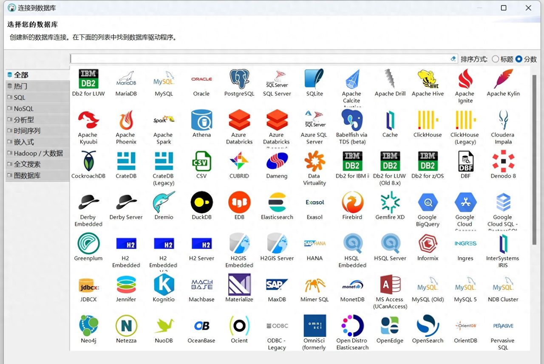Pick the Apache Phoenix driver
This screenshot has height=364, width=544.
(126, 120)
